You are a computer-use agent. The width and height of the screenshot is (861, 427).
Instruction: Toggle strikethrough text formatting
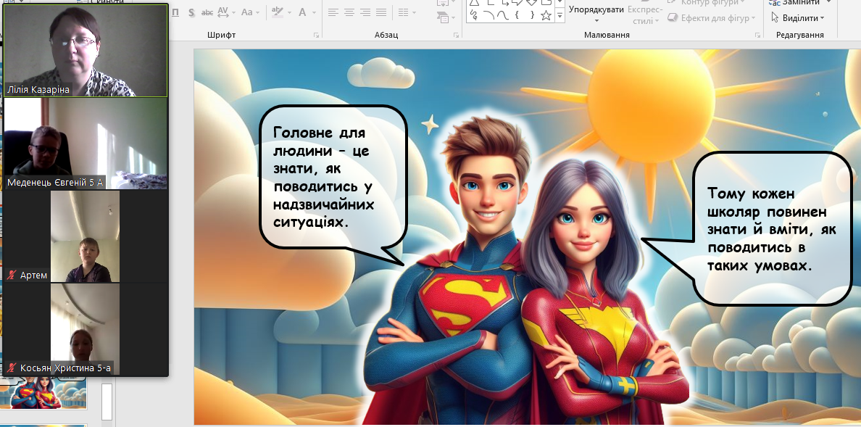click(x=207, y=12)
